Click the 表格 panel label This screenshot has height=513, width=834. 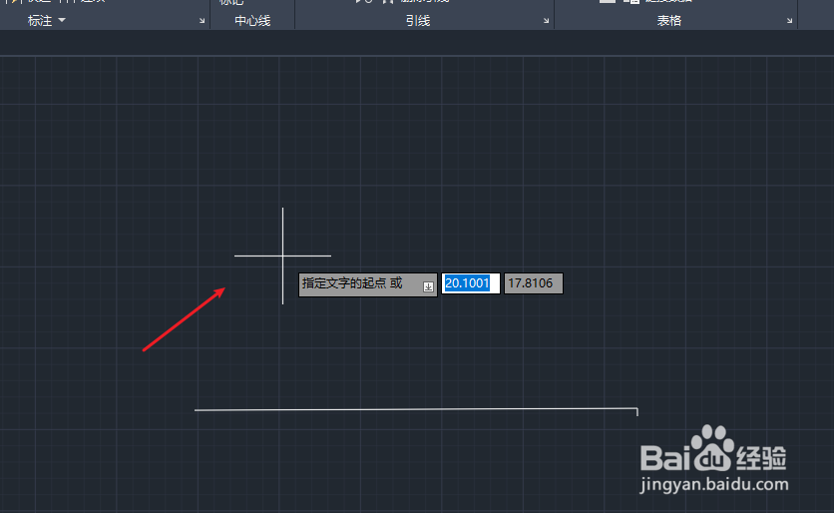pos(669,20)
